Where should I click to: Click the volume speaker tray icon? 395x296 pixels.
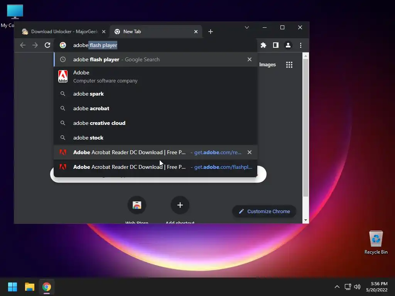pyautogui.click(x=357, y=287)
